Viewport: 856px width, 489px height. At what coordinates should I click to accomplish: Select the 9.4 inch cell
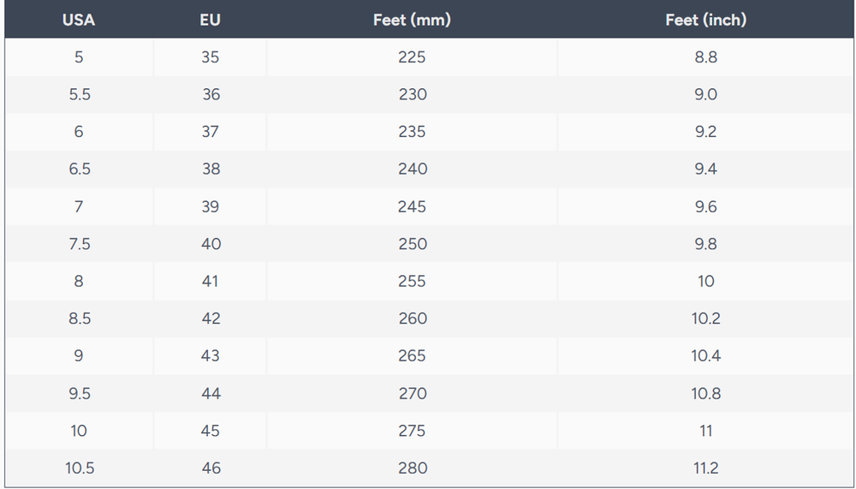click(705, 169)
